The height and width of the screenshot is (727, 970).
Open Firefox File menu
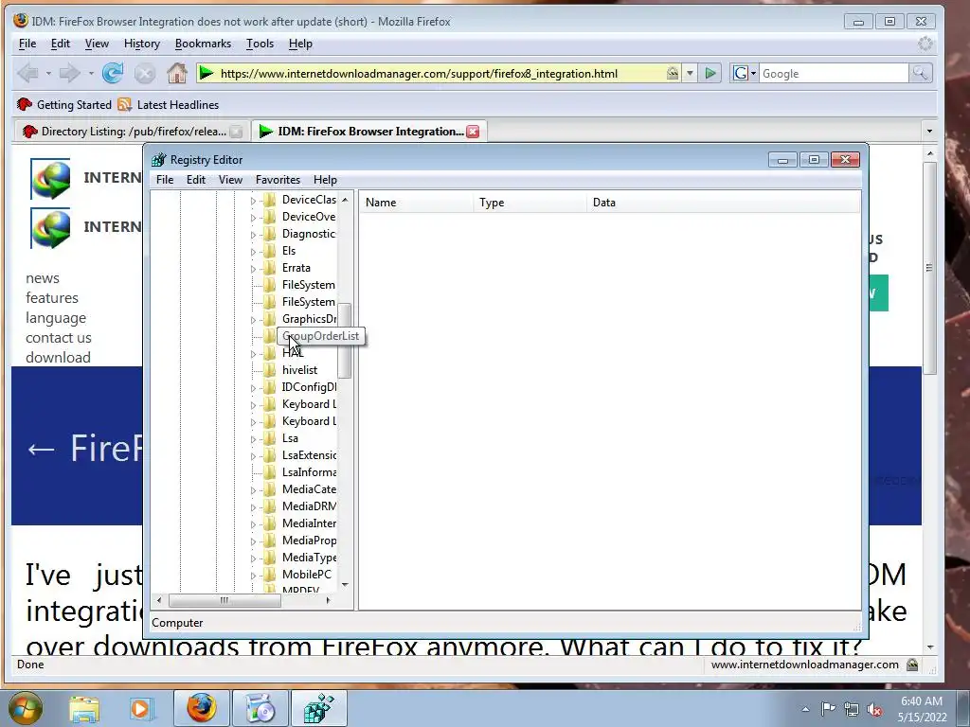27,44
